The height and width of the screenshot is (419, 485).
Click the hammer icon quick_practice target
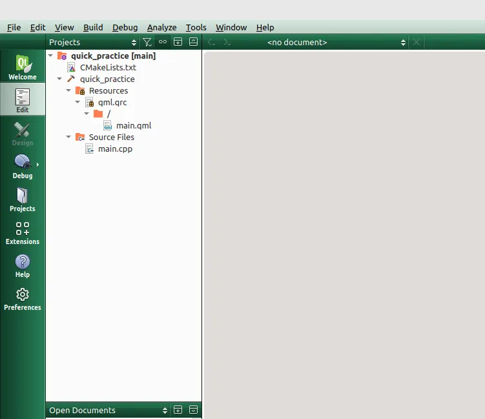(x=71, y=79)
